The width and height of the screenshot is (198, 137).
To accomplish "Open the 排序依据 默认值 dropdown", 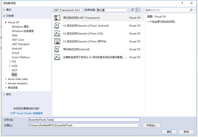I will (x=113, y=10).
